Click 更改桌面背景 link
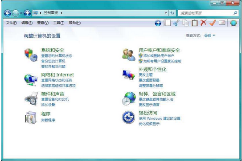Image resolution: width=242 pixels, height=161 pixels. pos(149,80)
